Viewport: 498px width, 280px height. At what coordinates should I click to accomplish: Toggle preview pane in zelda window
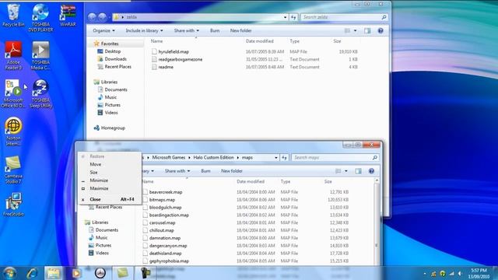point(367,31)
